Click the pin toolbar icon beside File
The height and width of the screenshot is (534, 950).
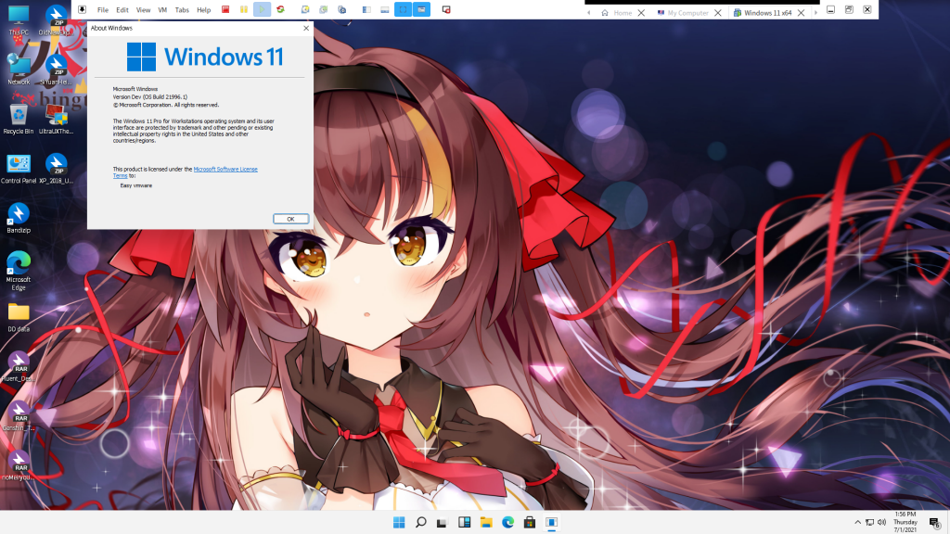coord(83,9)
